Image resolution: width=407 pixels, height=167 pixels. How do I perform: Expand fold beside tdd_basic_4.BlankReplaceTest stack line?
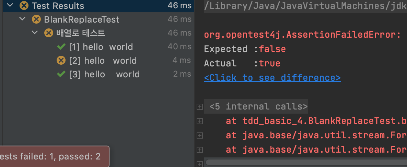pyautogui.click(x=200, y=121)
